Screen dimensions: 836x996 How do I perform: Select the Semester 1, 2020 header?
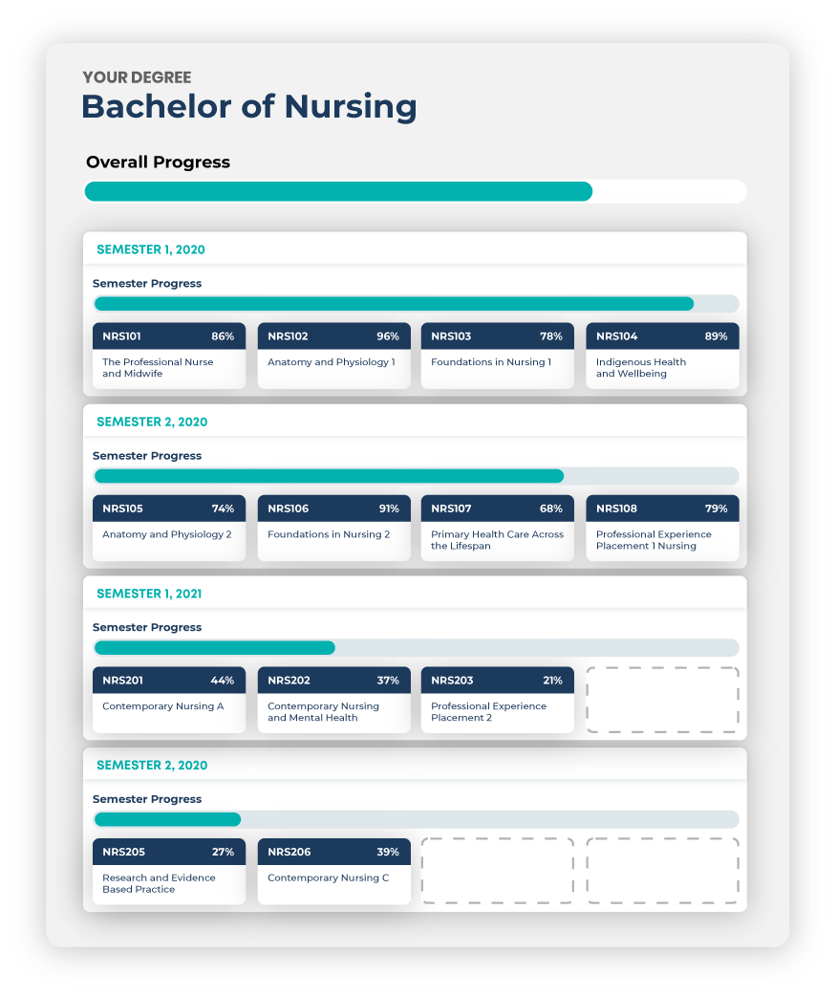(415, 249)
